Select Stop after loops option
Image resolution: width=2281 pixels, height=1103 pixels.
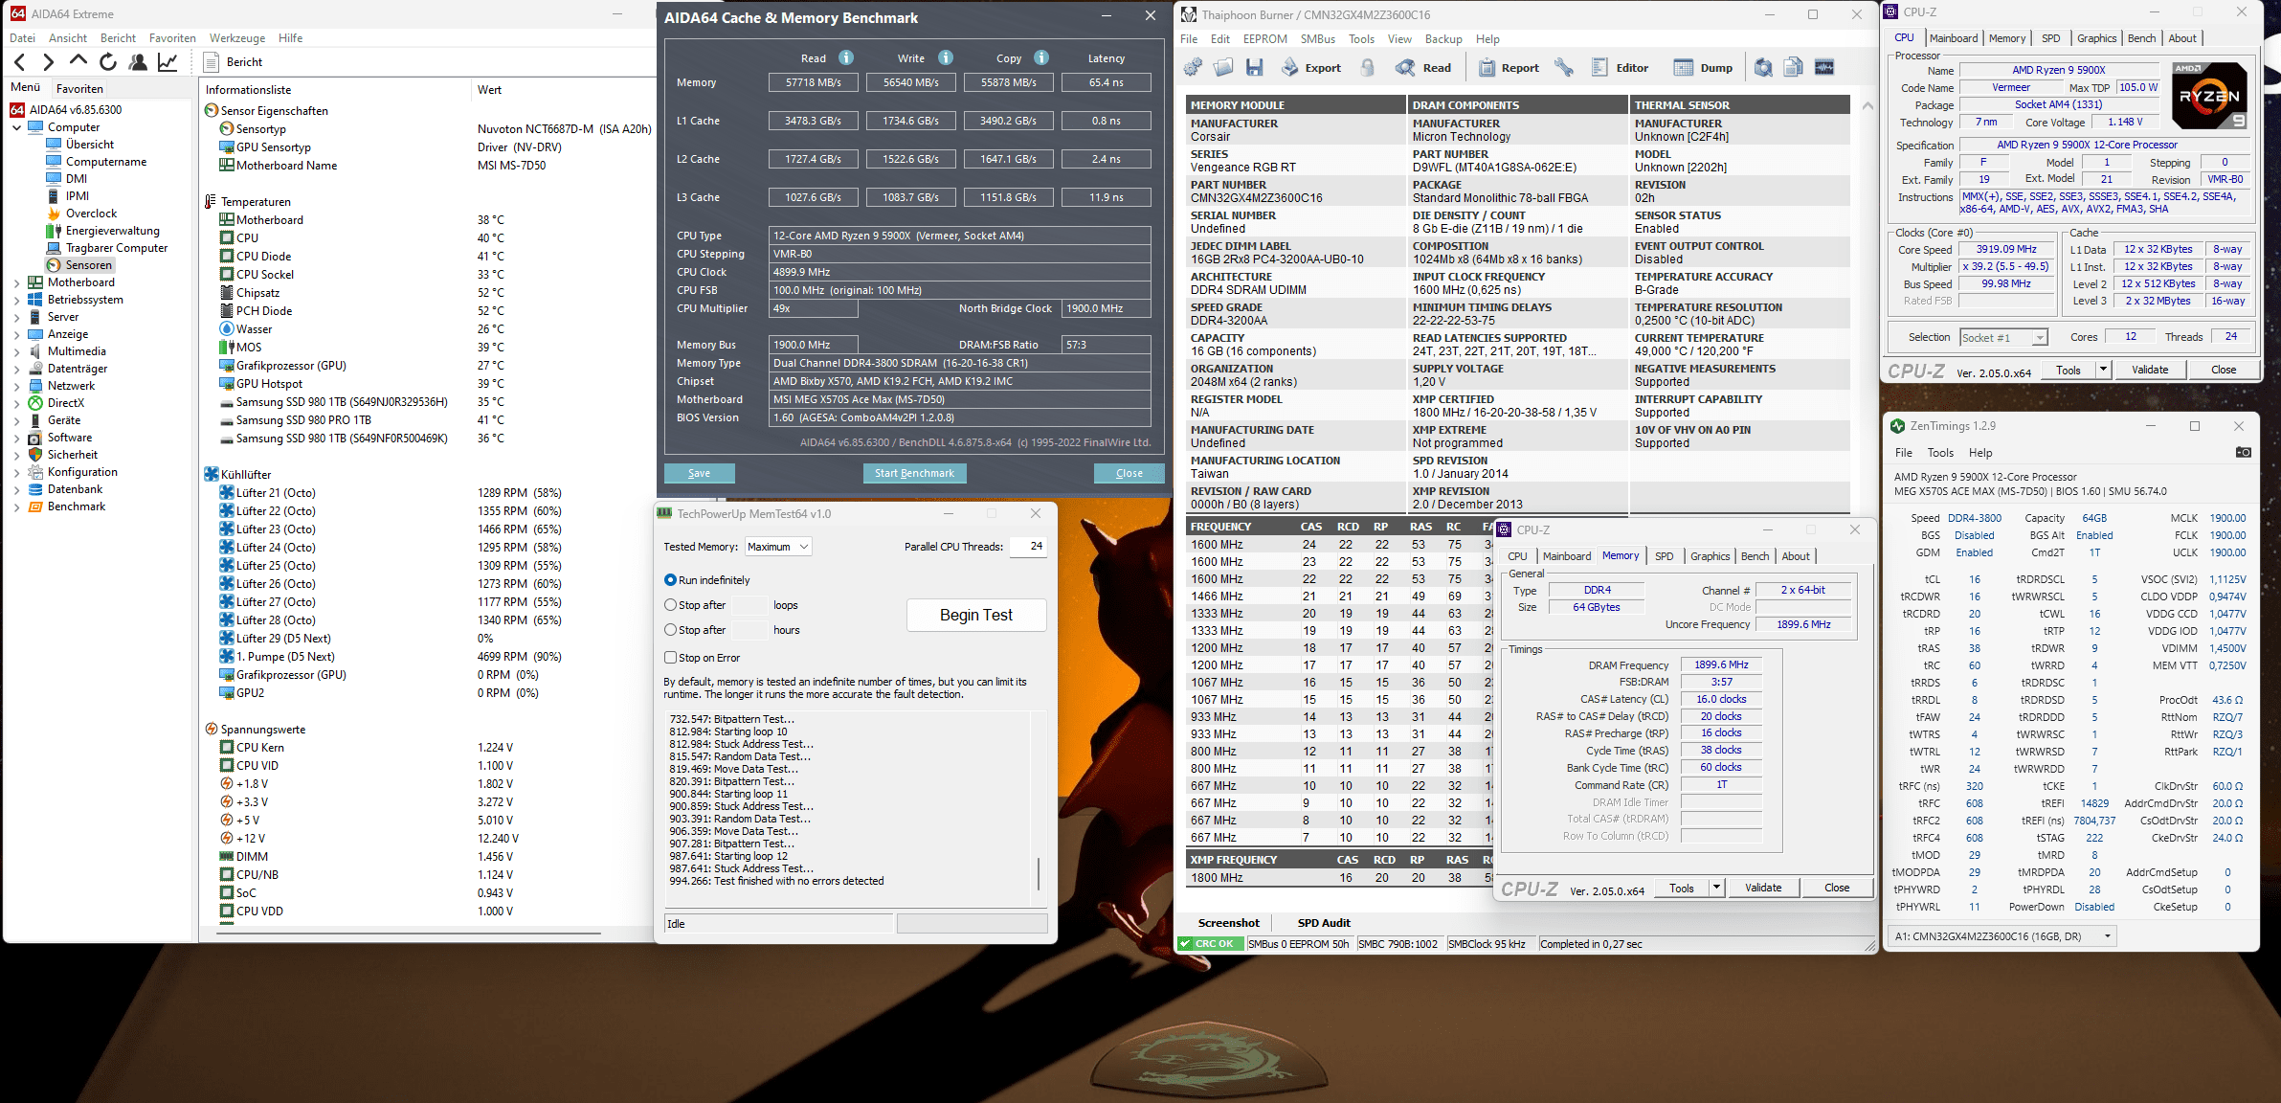[x=695, y=605]
